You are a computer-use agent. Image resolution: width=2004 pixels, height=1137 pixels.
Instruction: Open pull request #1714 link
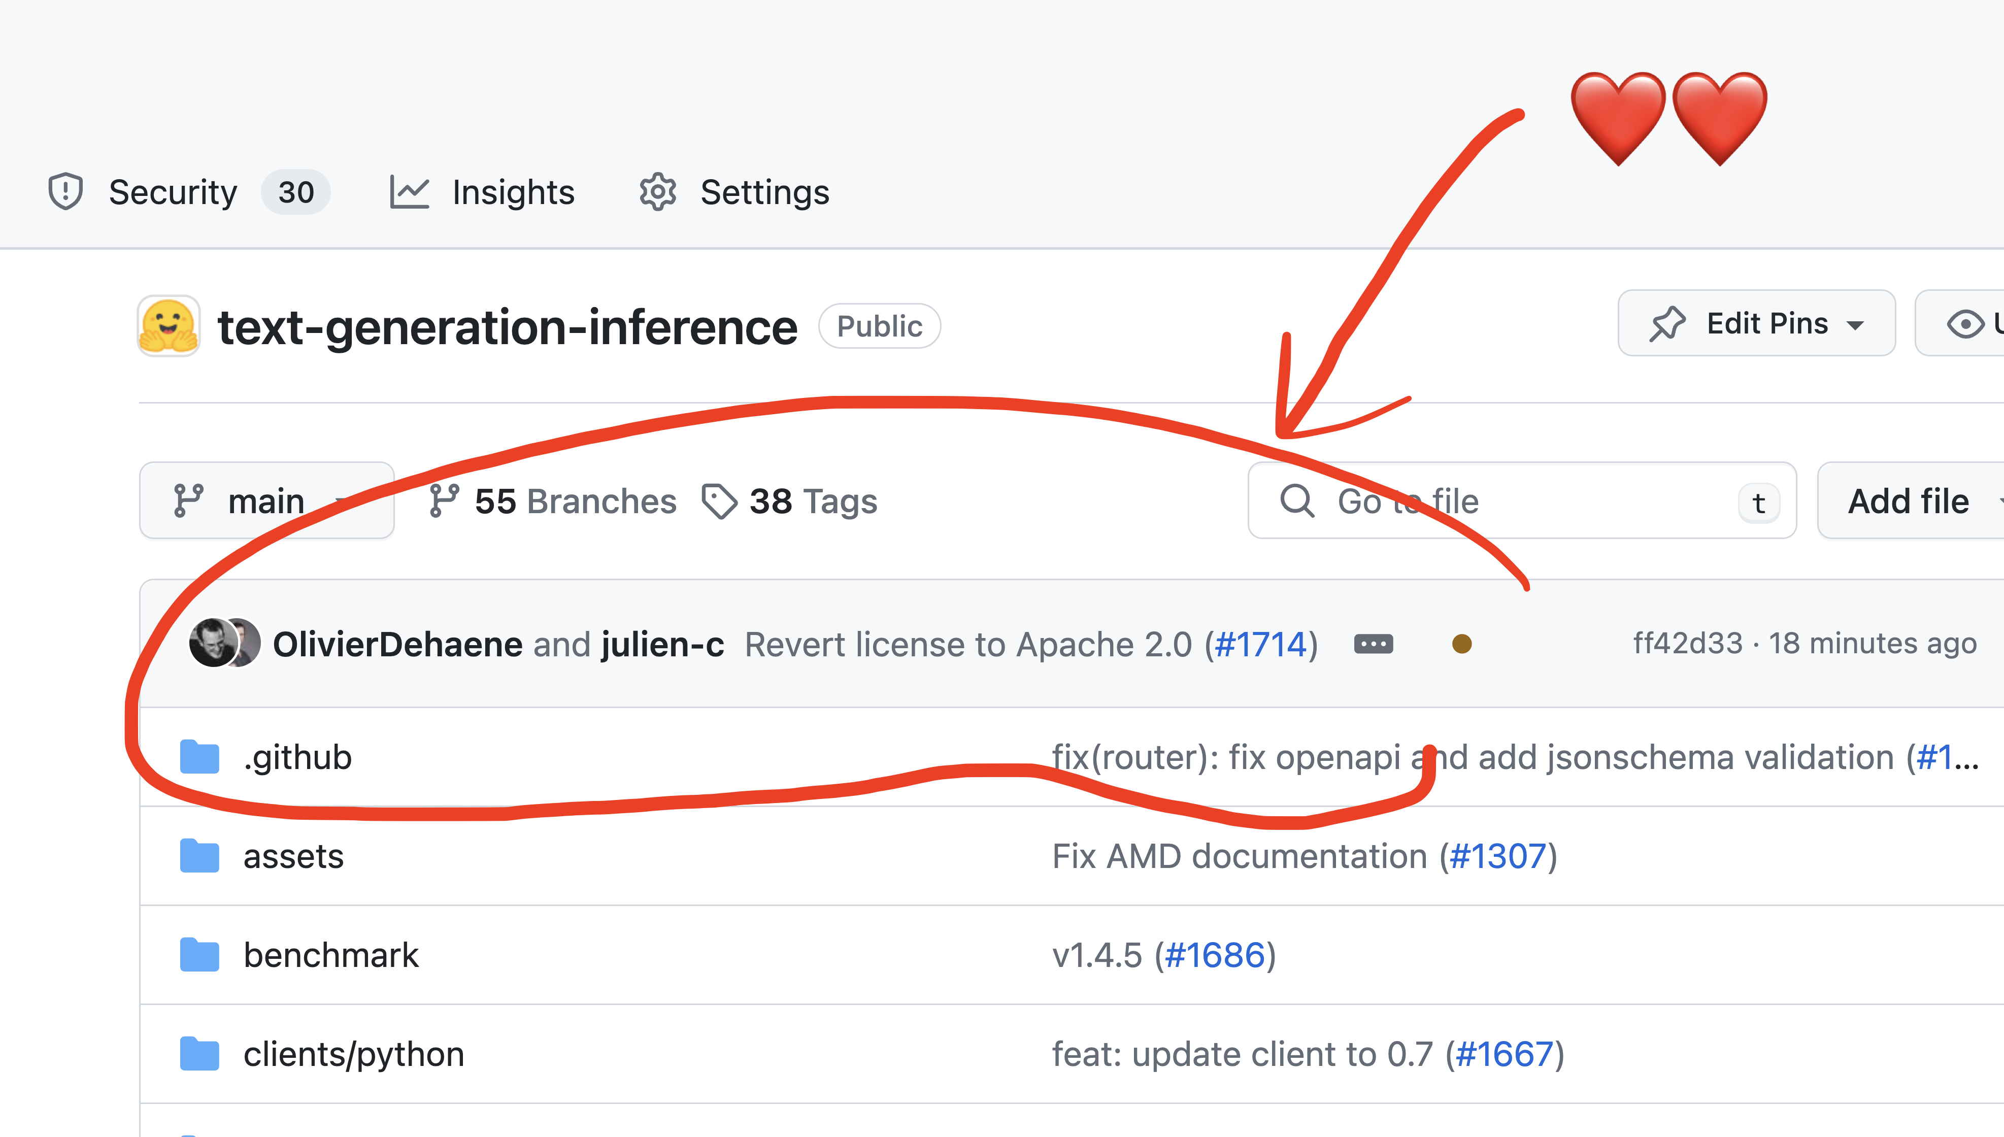1261,644
